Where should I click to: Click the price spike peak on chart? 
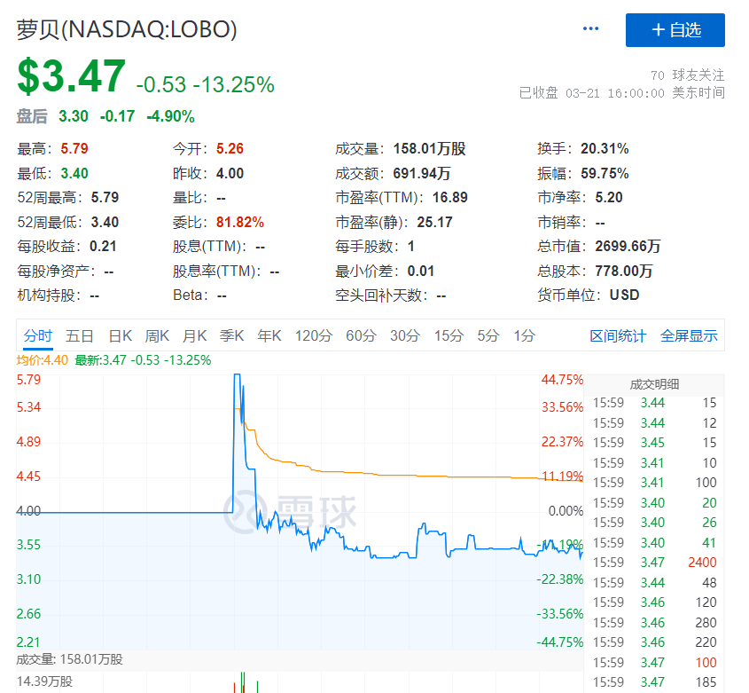point(237,377)
